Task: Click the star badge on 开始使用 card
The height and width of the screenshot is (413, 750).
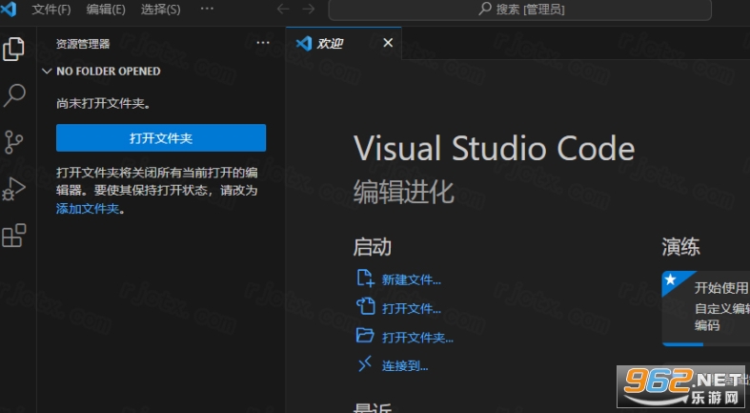Action: 671,279
